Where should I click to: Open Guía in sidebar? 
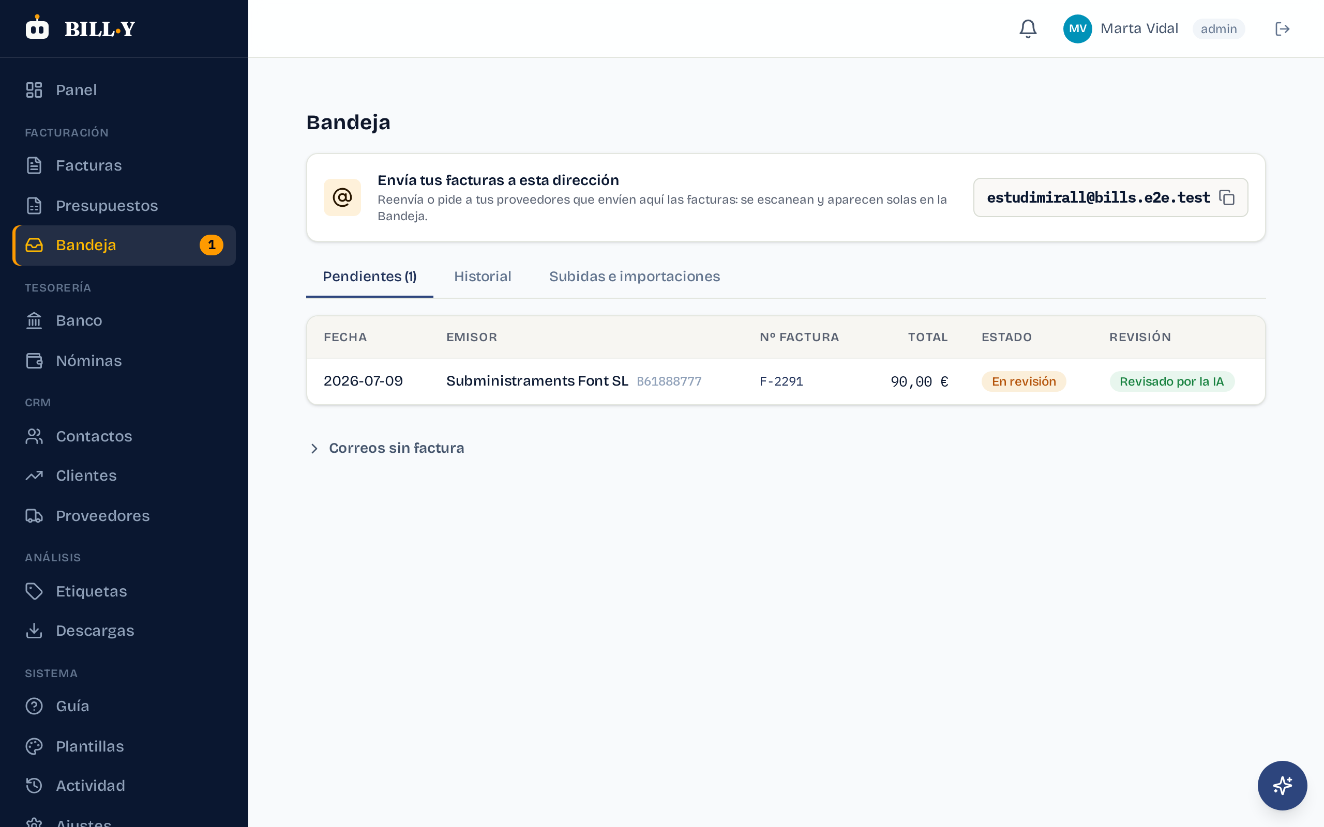click(124, 706)
